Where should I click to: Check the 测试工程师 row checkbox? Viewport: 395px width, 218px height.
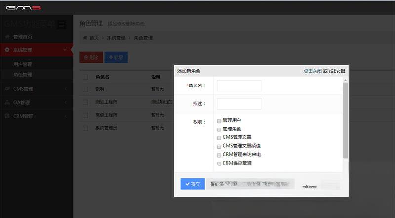click(x=85, y=102)
